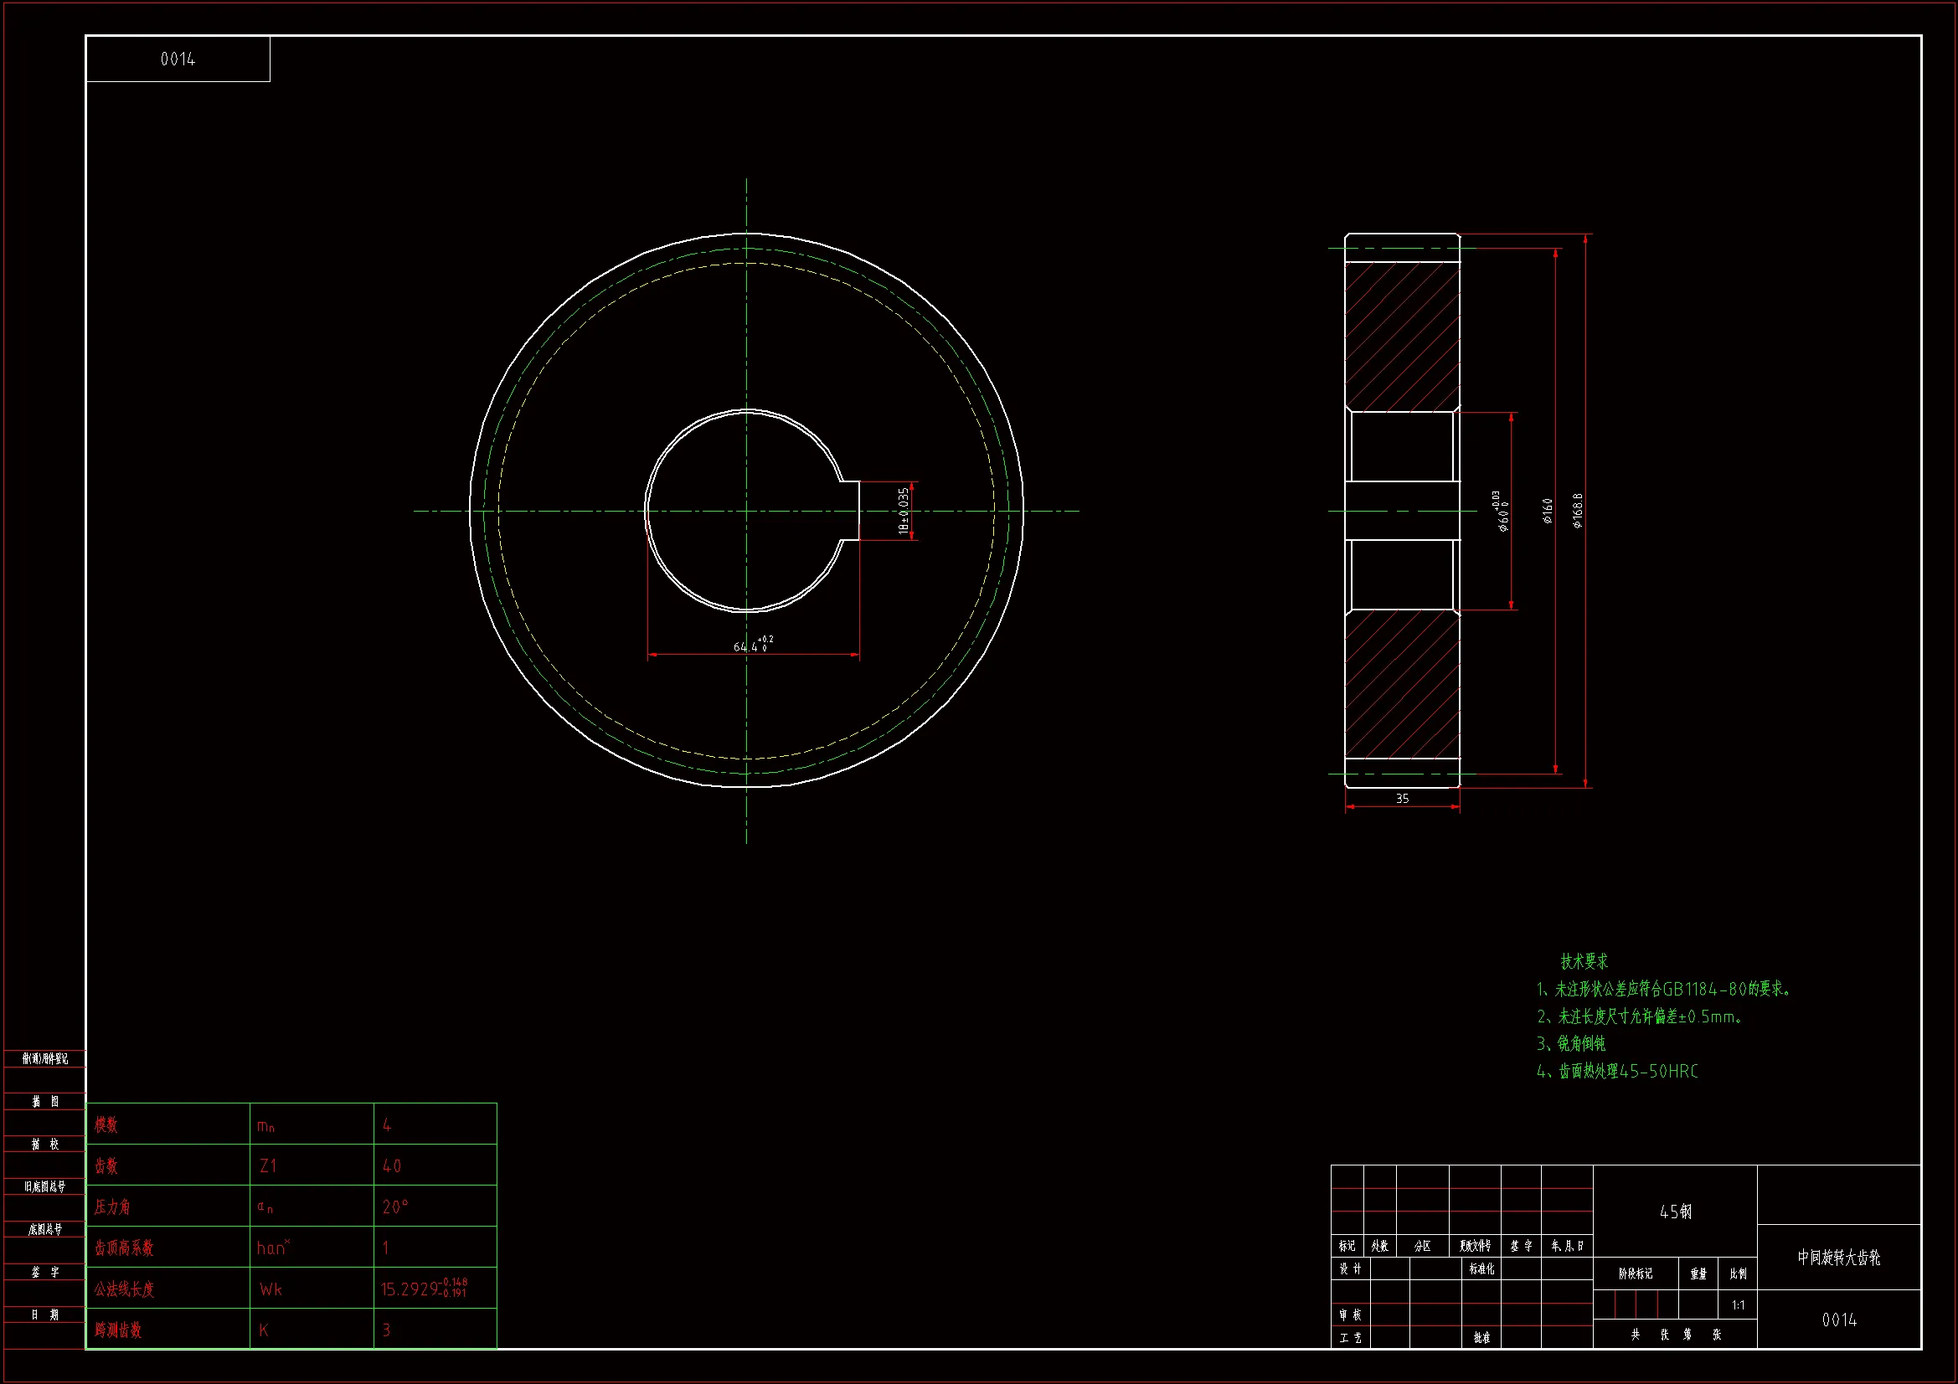
Task: Click the ±0.5mm length tolerance note
Action: click(1640, 1016)
